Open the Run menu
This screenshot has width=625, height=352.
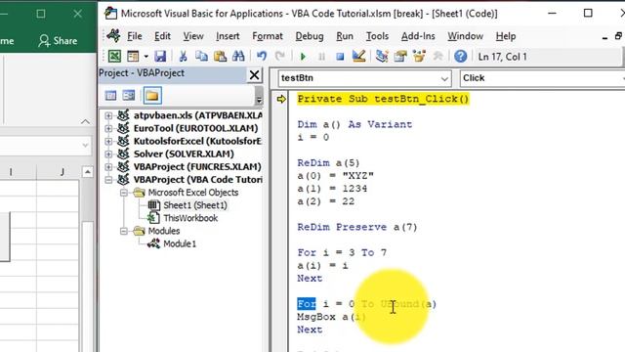[345, 36]
